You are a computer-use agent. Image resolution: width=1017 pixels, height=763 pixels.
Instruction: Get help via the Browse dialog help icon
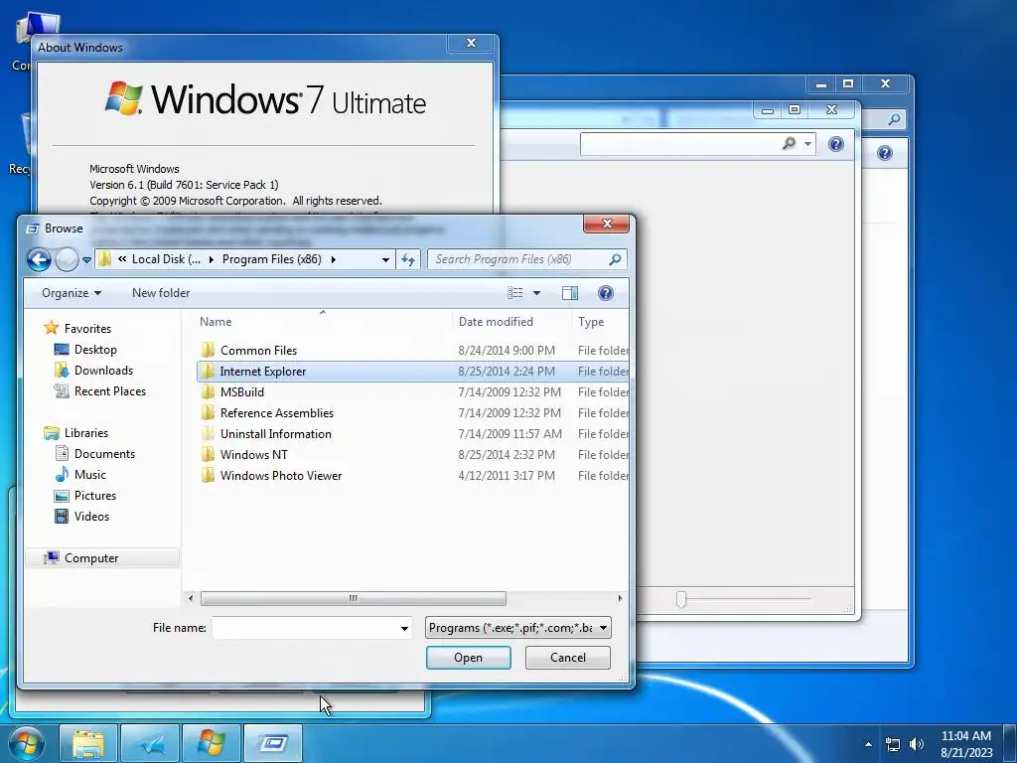[x=605, y=293]
